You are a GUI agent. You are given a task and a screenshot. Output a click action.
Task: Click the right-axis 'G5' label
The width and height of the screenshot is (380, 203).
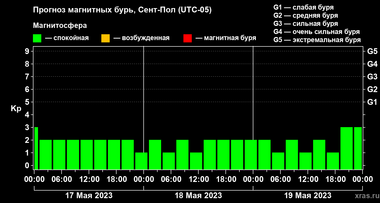(372, 51)
